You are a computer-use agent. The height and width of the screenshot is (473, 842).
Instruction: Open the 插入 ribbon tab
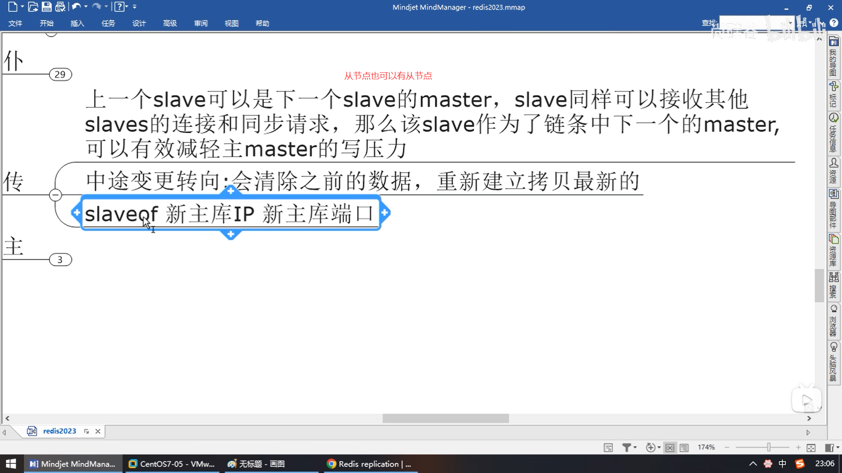(77, 23)
